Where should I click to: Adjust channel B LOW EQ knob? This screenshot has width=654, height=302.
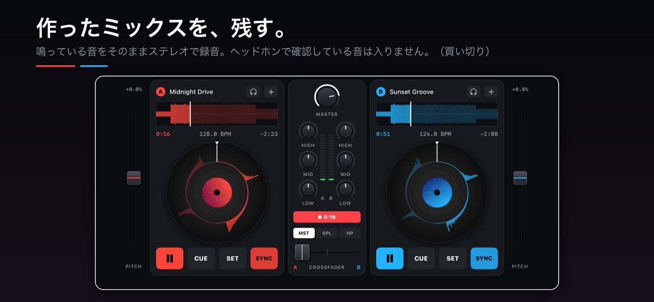click(x=345, y=189)
